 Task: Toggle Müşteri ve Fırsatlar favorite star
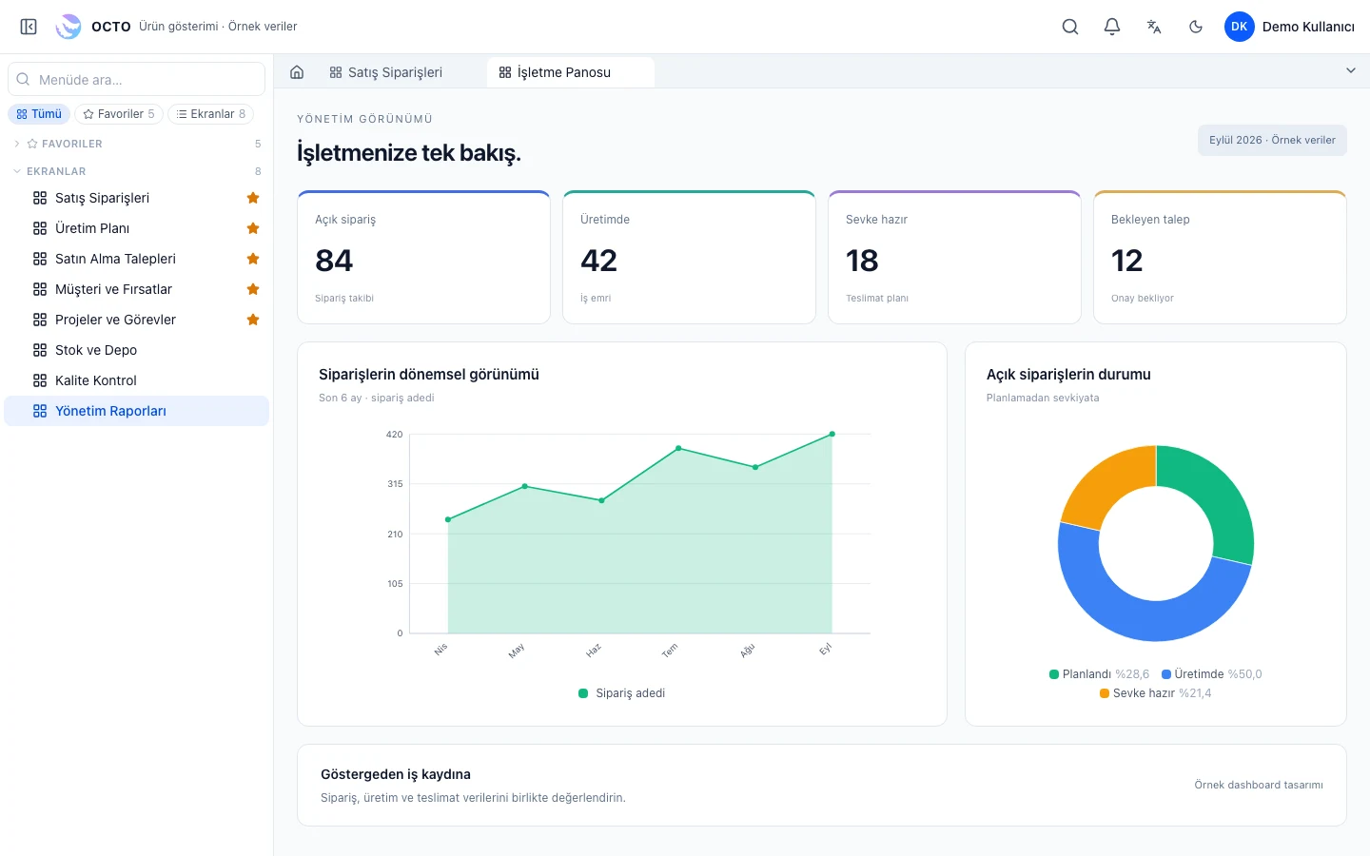coord(253,289)
